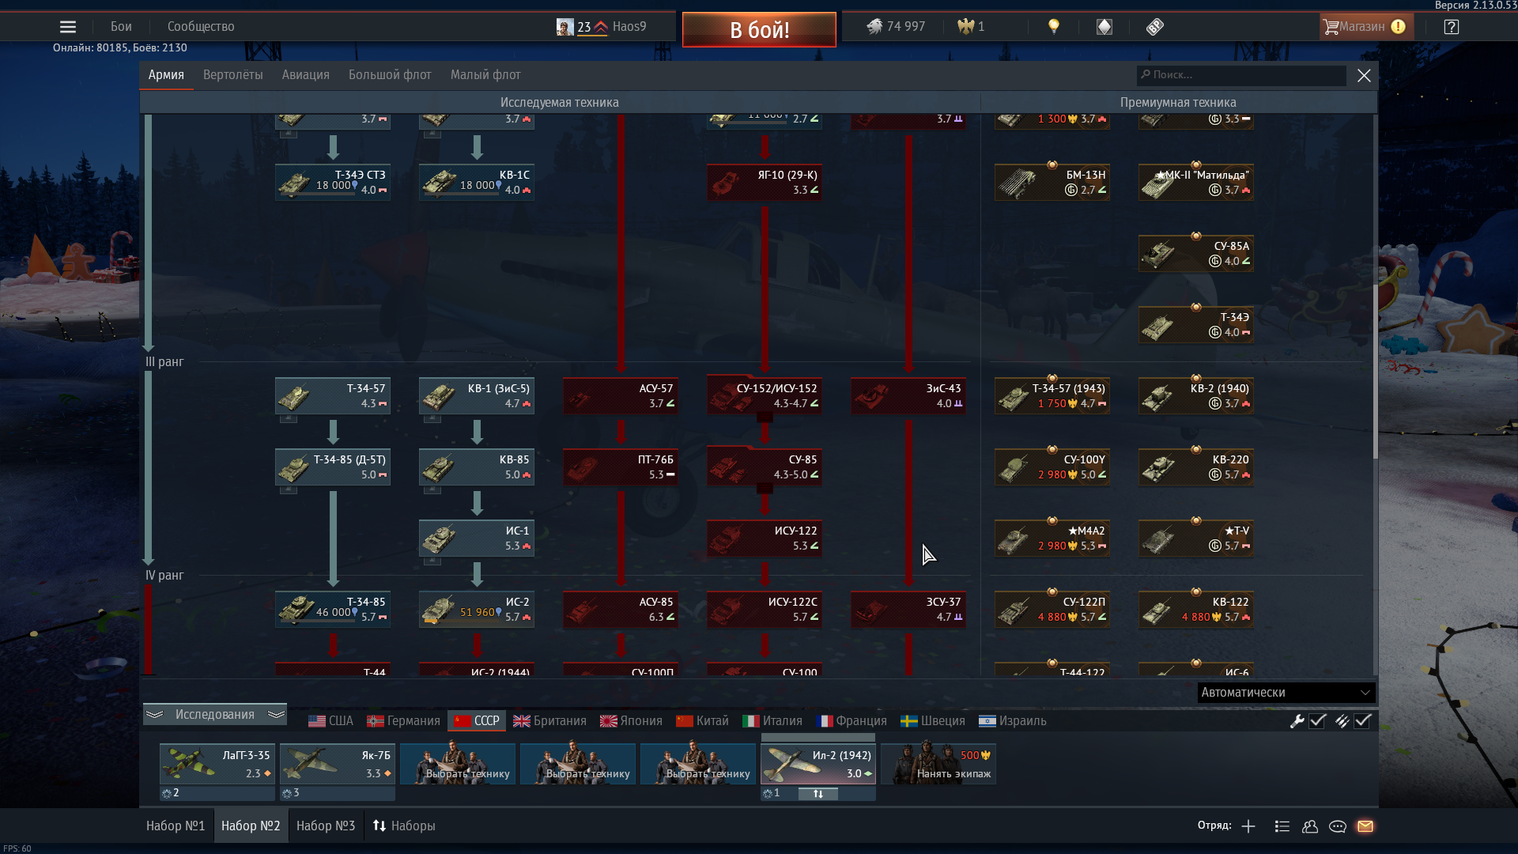This screenshot has height=854, width=1518.
Task: Expand the СУ-85 vehicle group
Action: (x=764, y=467)
